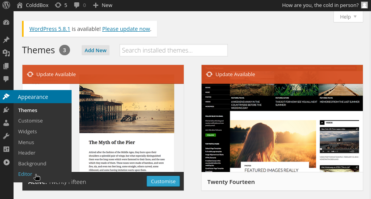Click Update Available banner on Twenty Fifteen

103,75
